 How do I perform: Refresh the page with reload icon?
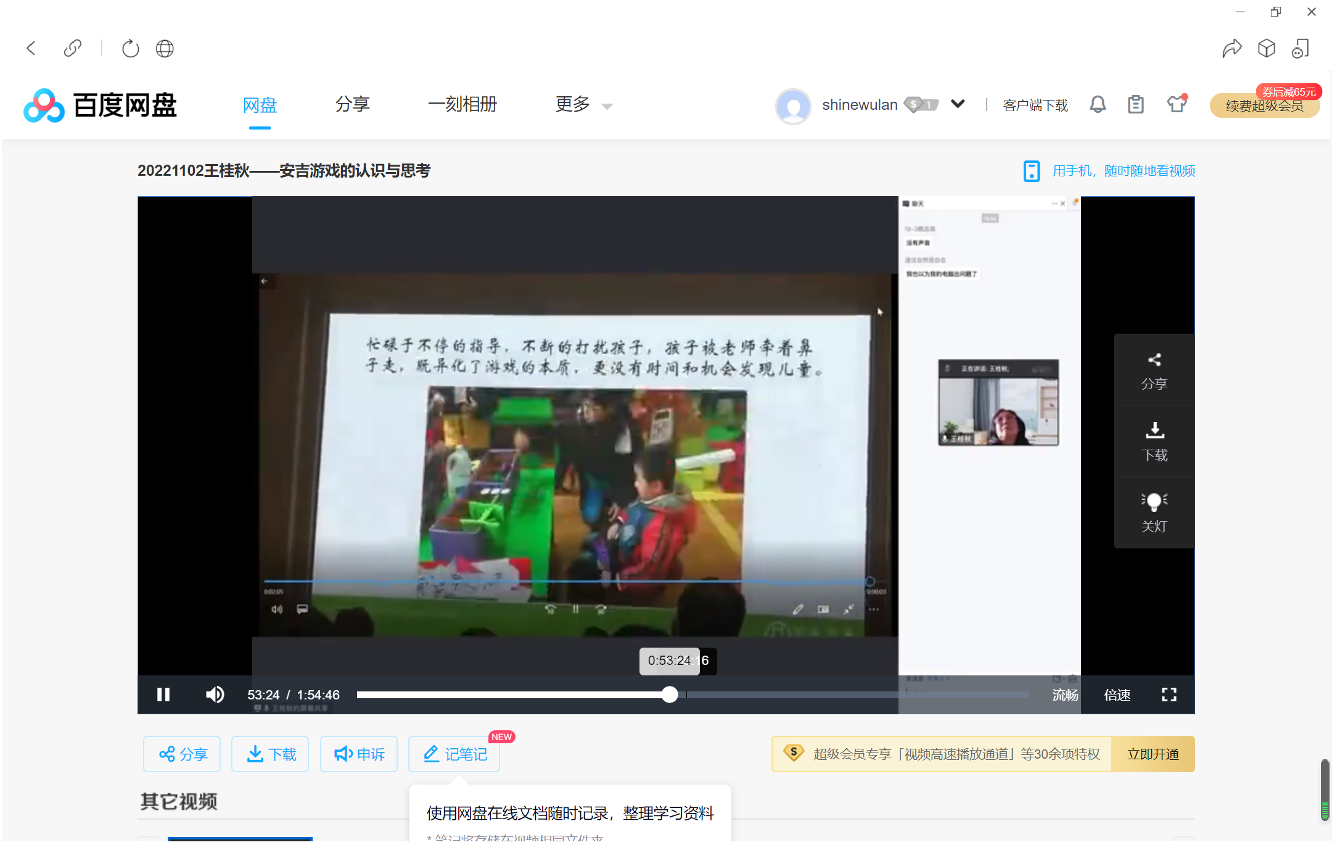tap(130, 48)
